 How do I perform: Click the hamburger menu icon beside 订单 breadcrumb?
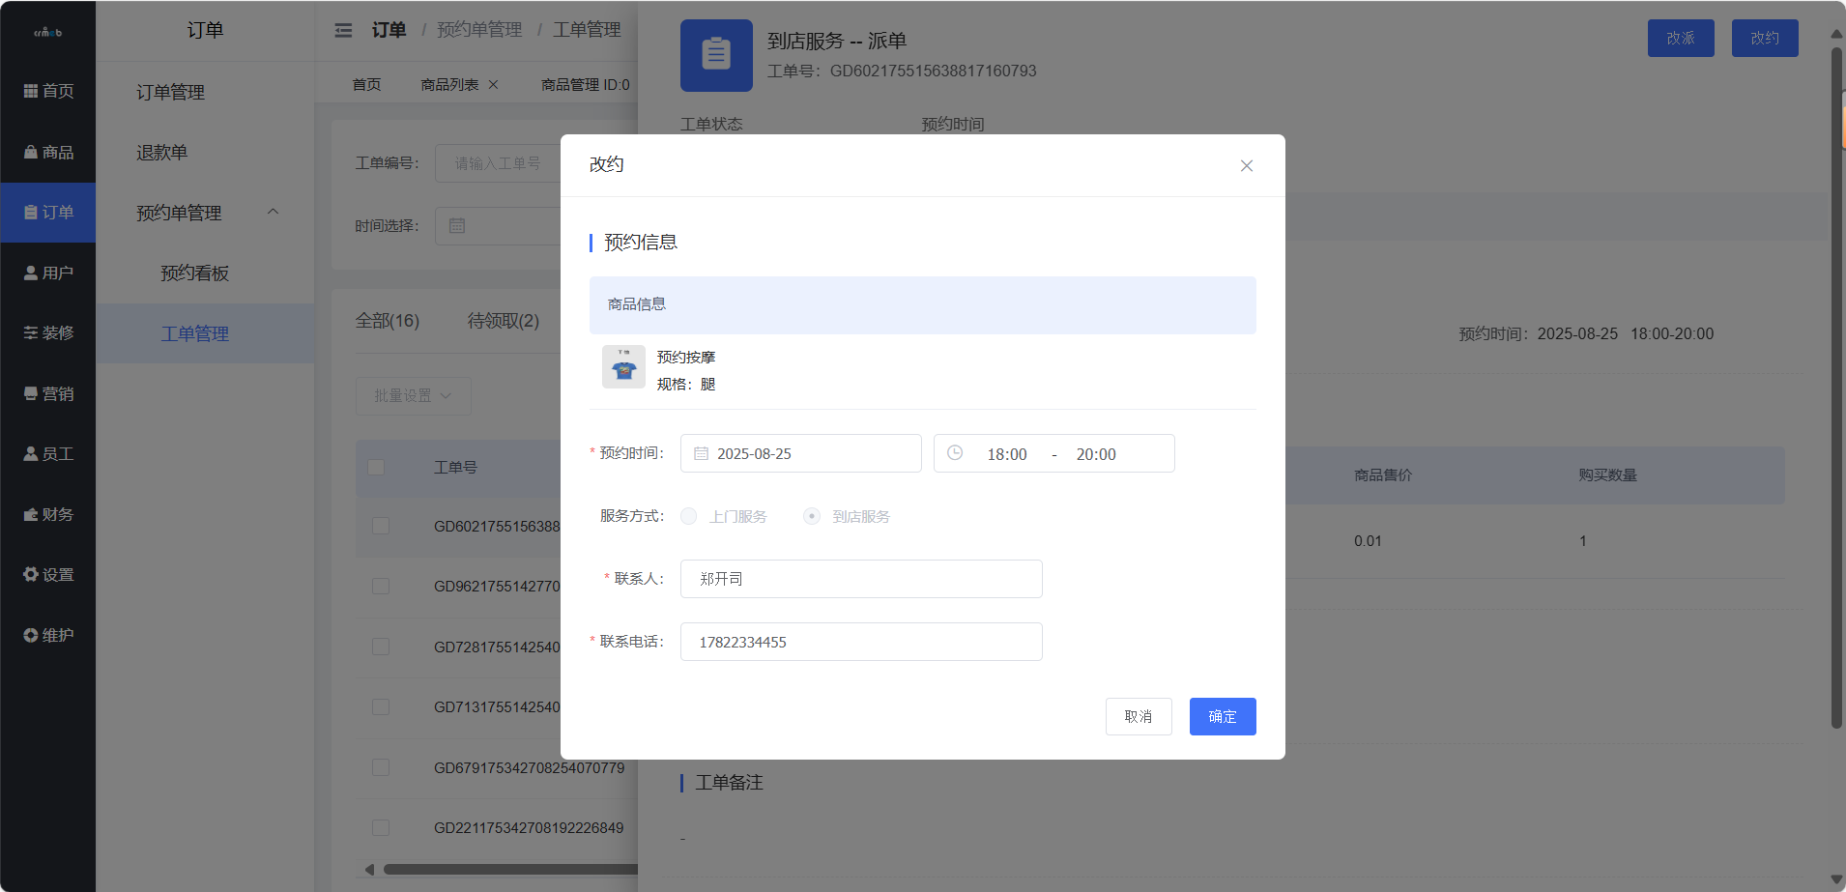tap(344, 30)
